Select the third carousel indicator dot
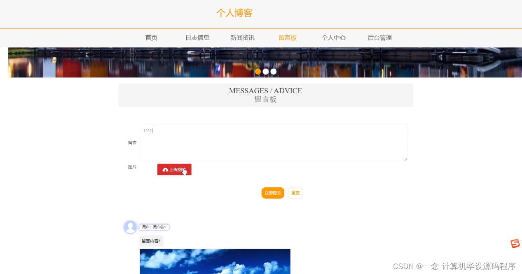Screen dimensions: 522x274 pyautogui.click(x=273, y=71)
